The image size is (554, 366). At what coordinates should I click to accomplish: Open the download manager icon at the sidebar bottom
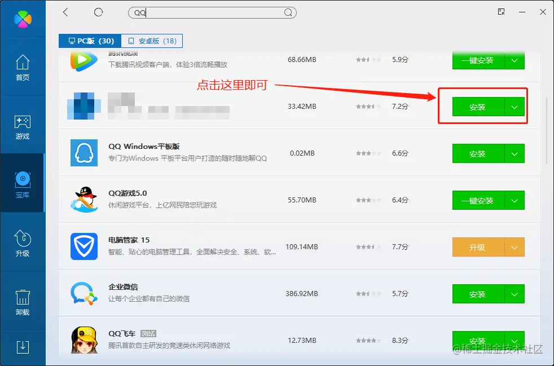(23, 347)
